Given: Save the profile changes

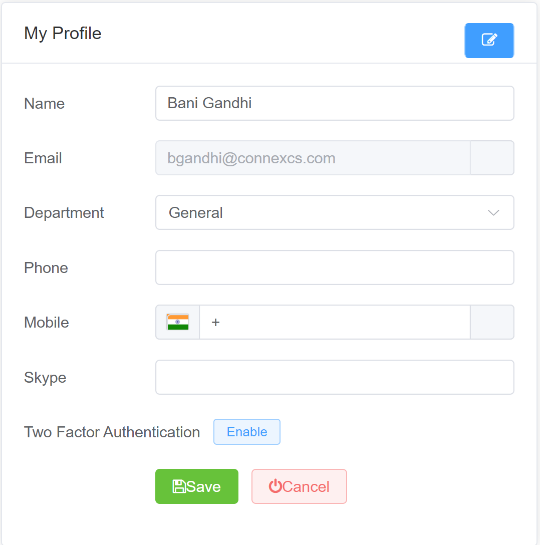Looking at the screenshot, I should pos(197,486).
